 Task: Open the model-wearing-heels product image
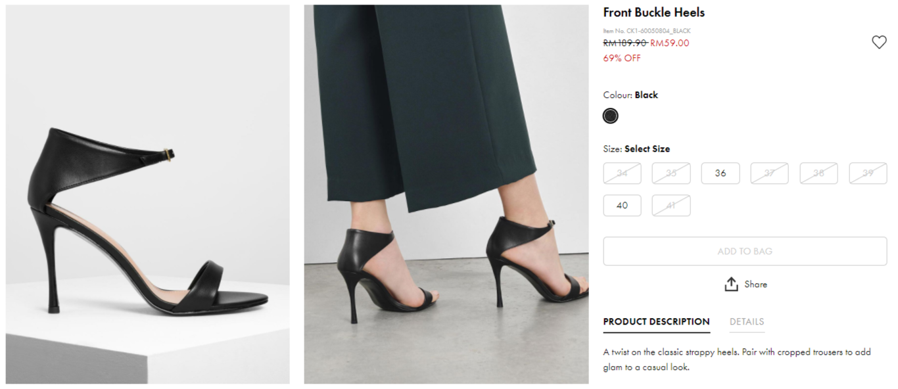pyautogui.click(x=446, y=194)
